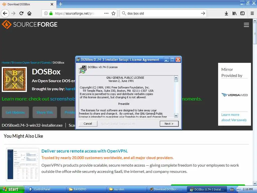Close the Download DOSBox tab
Image resolution: width=257 pixels, height=193 pixels.
tap(52, 4)
